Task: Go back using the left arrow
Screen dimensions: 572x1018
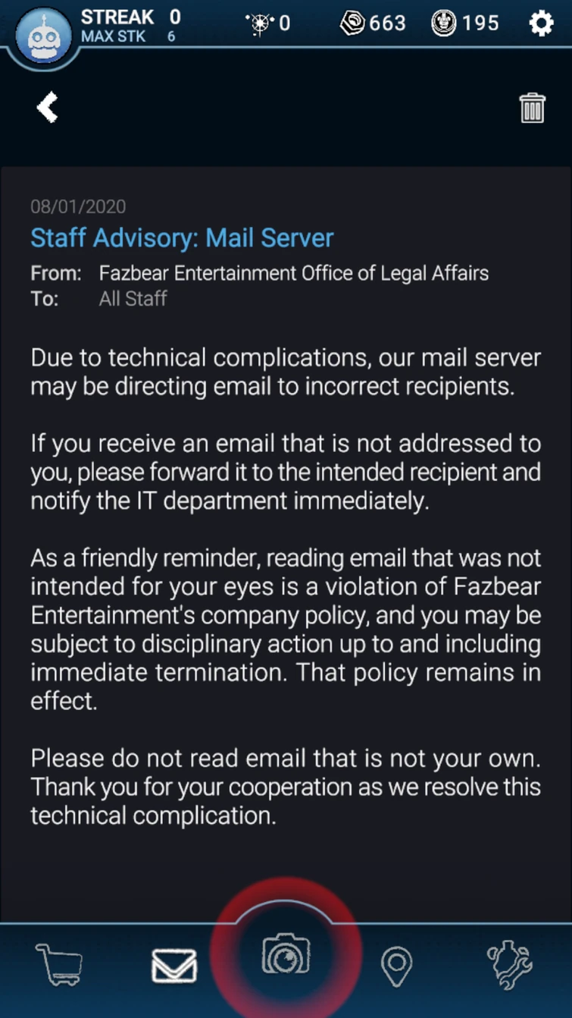Action: click(x=48, y=107)
